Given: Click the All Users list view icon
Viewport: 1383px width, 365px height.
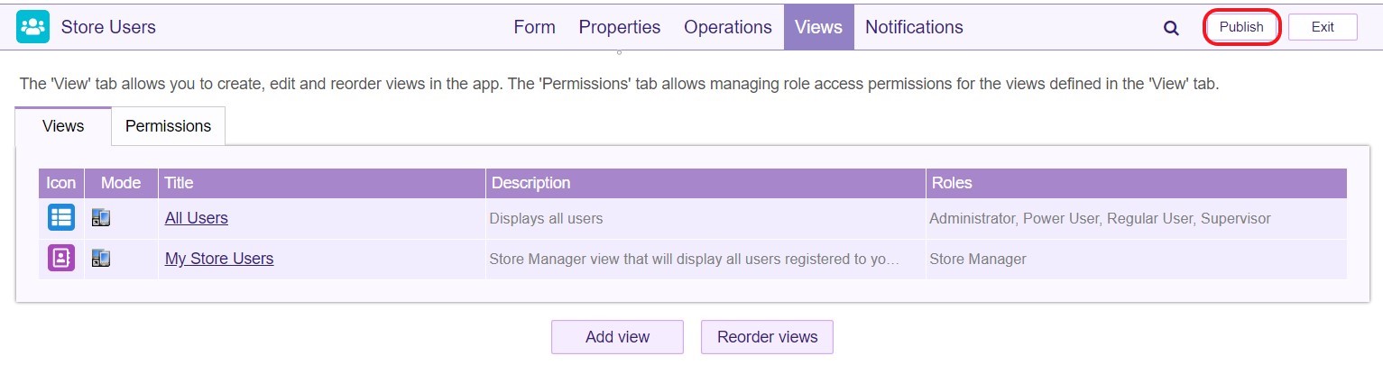Looking at the screenshot, I should (x=61, y=218).
